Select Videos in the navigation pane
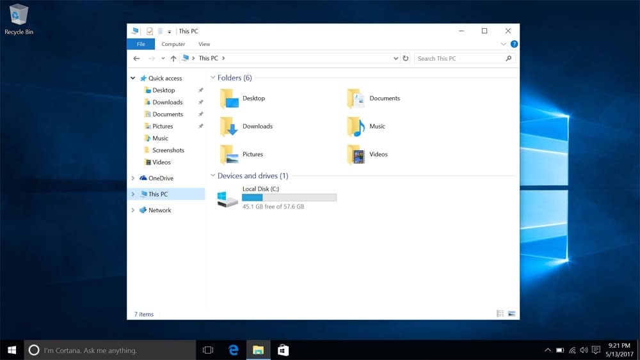Screen dimensions: 640x360 (x=161, y=162)
